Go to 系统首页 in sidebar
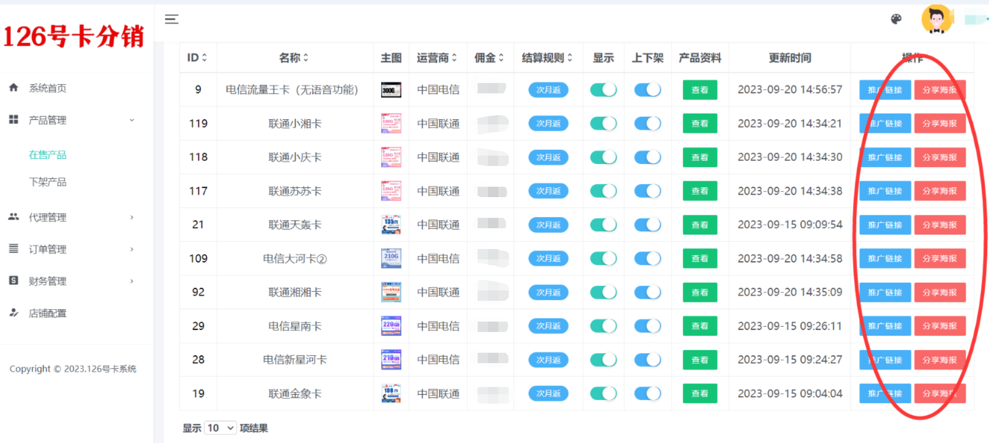Viewport: 989px width, 443px height. (48, 88)
